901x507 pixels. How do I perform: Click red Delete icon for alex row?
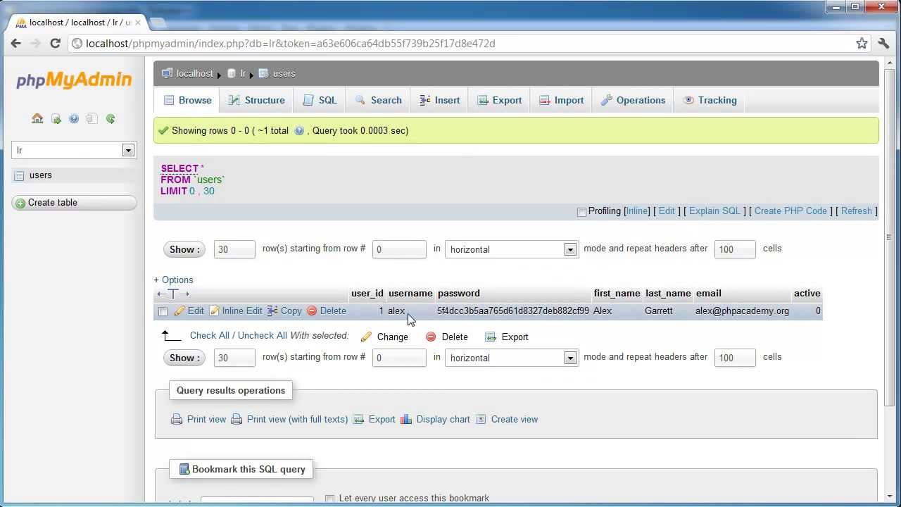point(312,311)
